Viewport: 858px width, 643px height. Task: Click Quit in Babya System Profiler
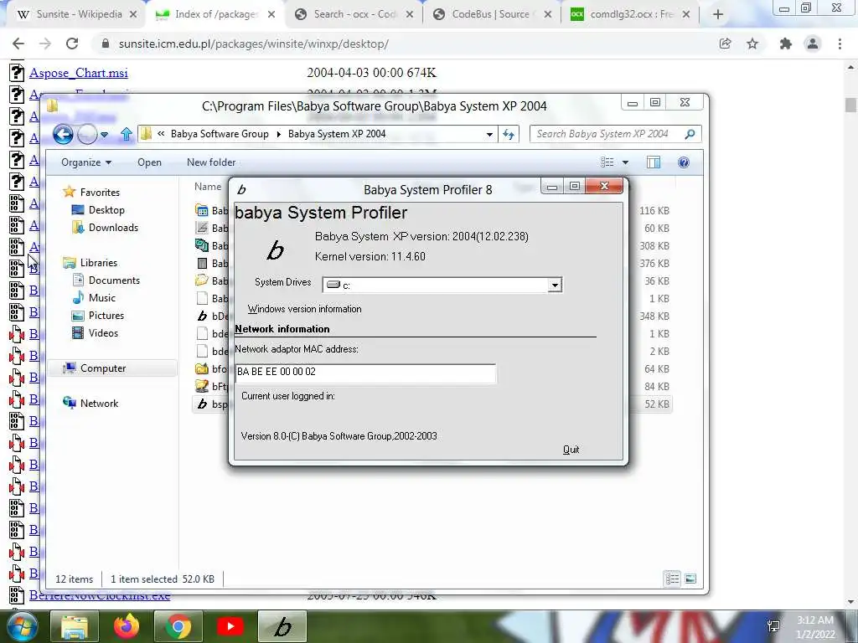(x=571, y=450)
